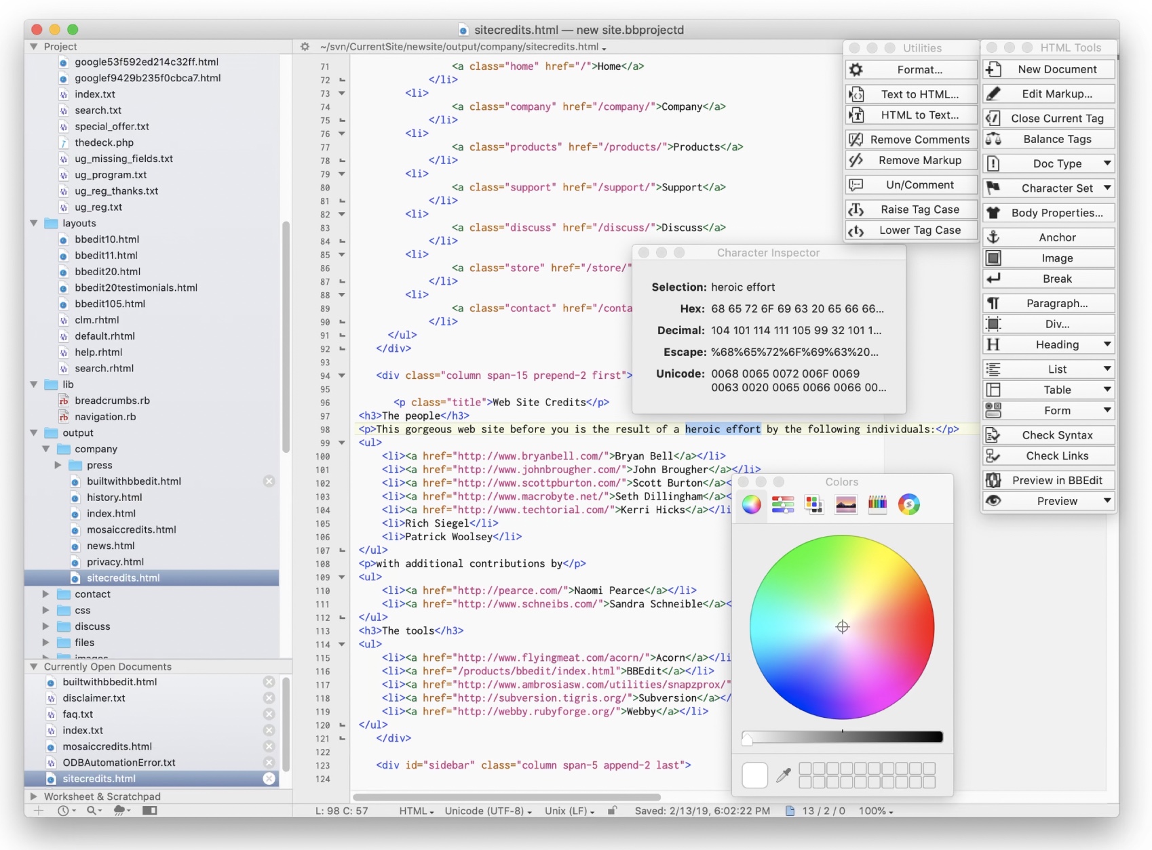Expand the press folder in the project tree

pyautogui.click(x=58, y=465)
